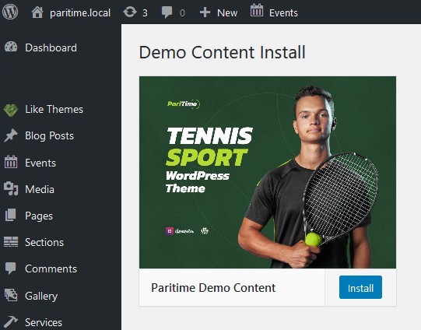The width and height of the screenshot is (421, 330).
Task: Click the Dashboard gauge icon
Action: [11, 47]
